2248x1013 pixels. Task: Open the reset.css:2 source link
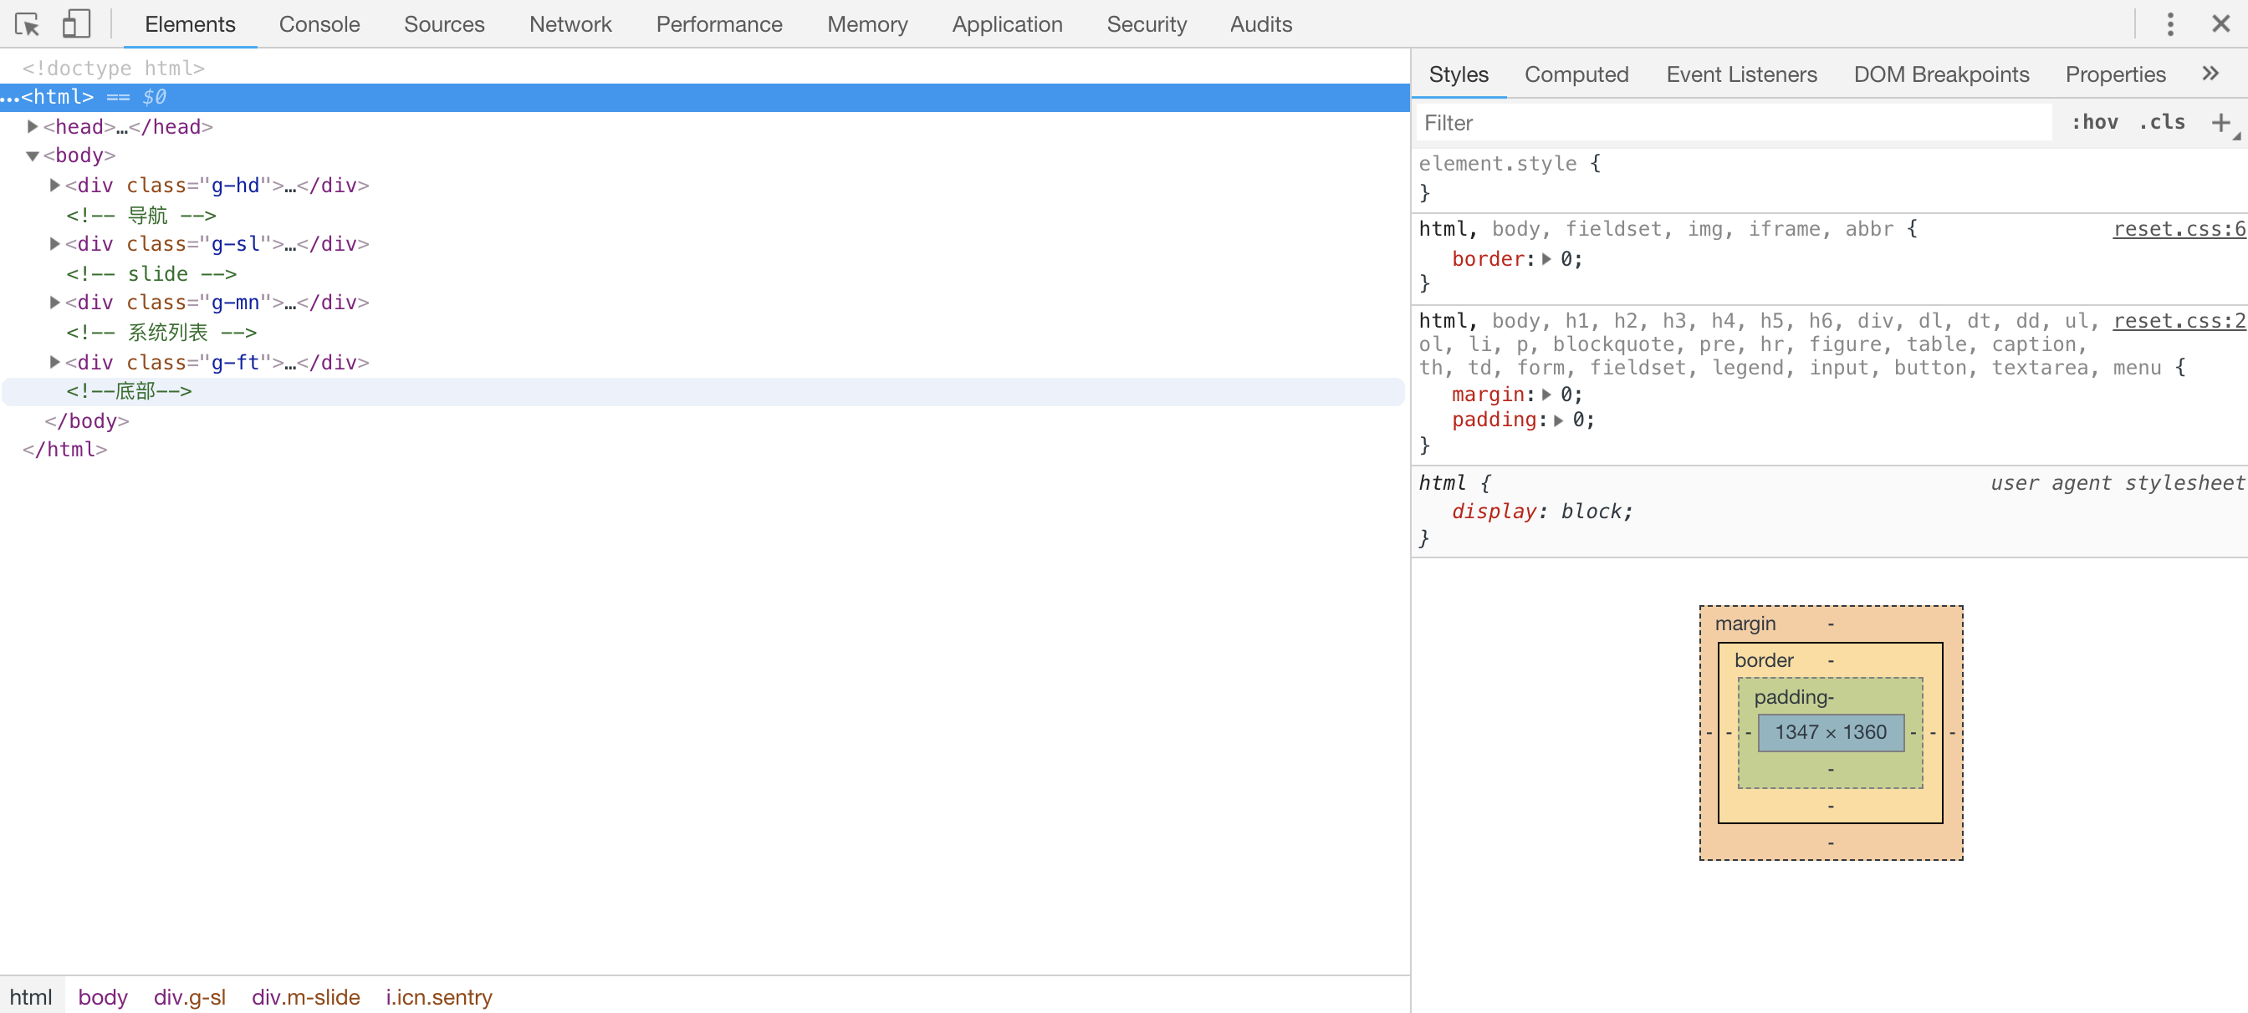2179,321
